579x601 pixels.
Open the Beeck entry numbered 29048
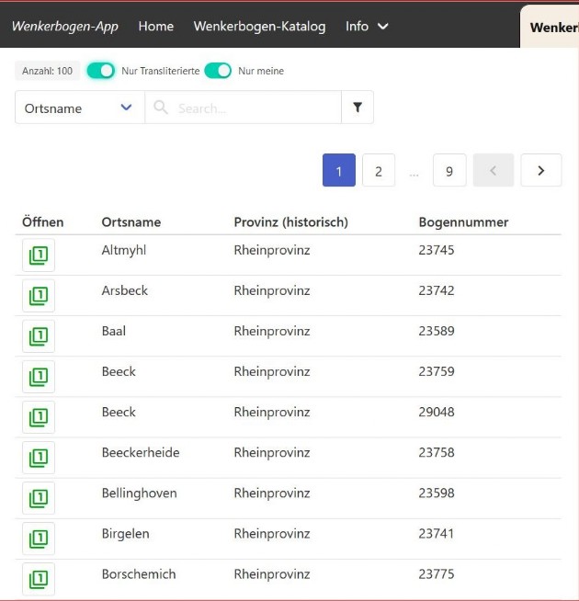click(x=39, y=417)
